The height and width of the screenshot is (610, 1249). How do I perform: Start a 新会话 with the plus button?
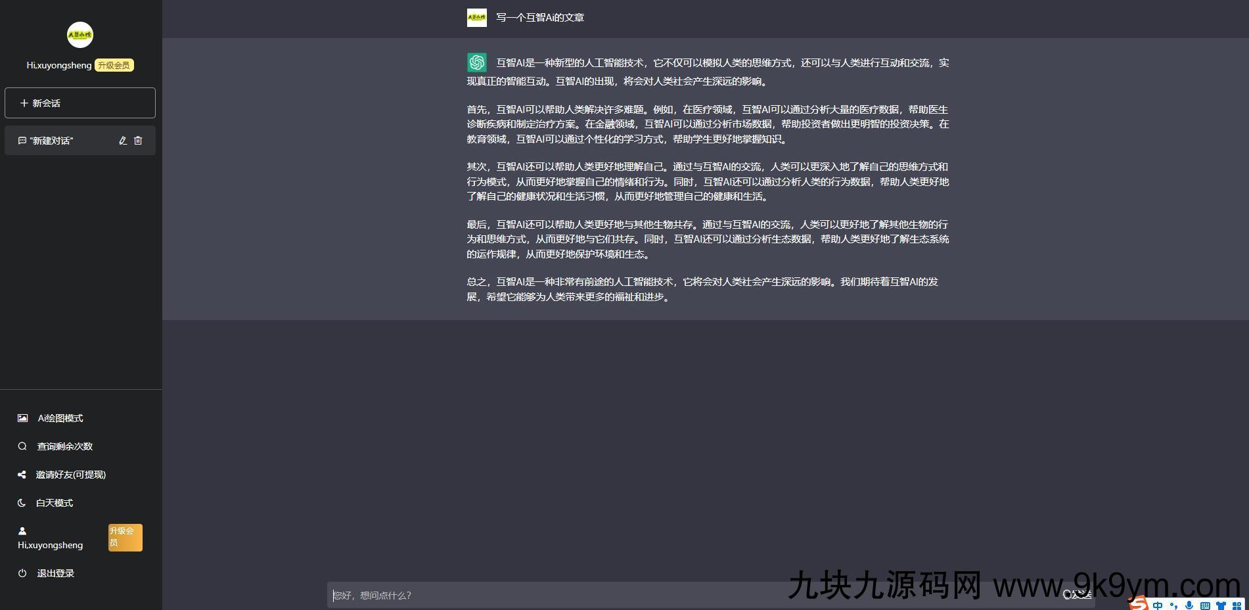pyautogui.click(x=80, y=103)
